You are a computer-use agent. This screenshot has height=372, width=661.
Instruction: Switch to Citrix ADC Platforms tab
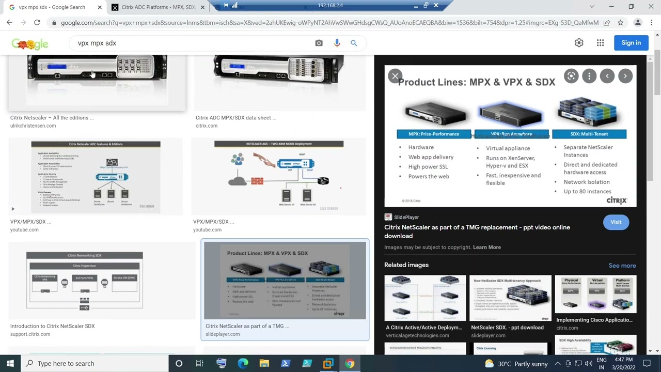point(158,7)
